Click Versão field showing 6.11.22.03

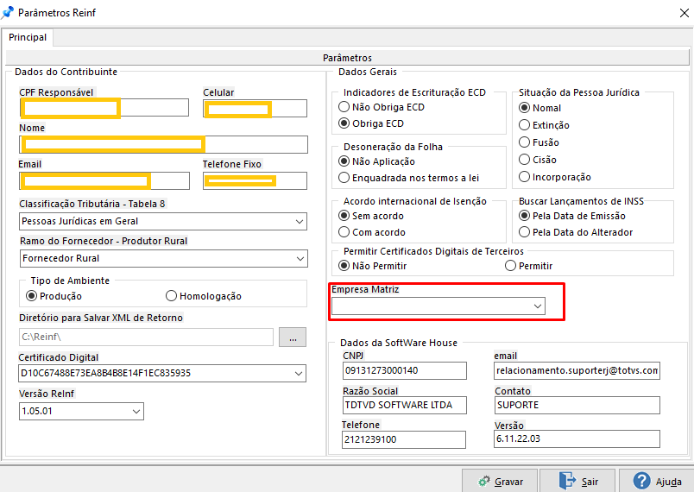577,438
